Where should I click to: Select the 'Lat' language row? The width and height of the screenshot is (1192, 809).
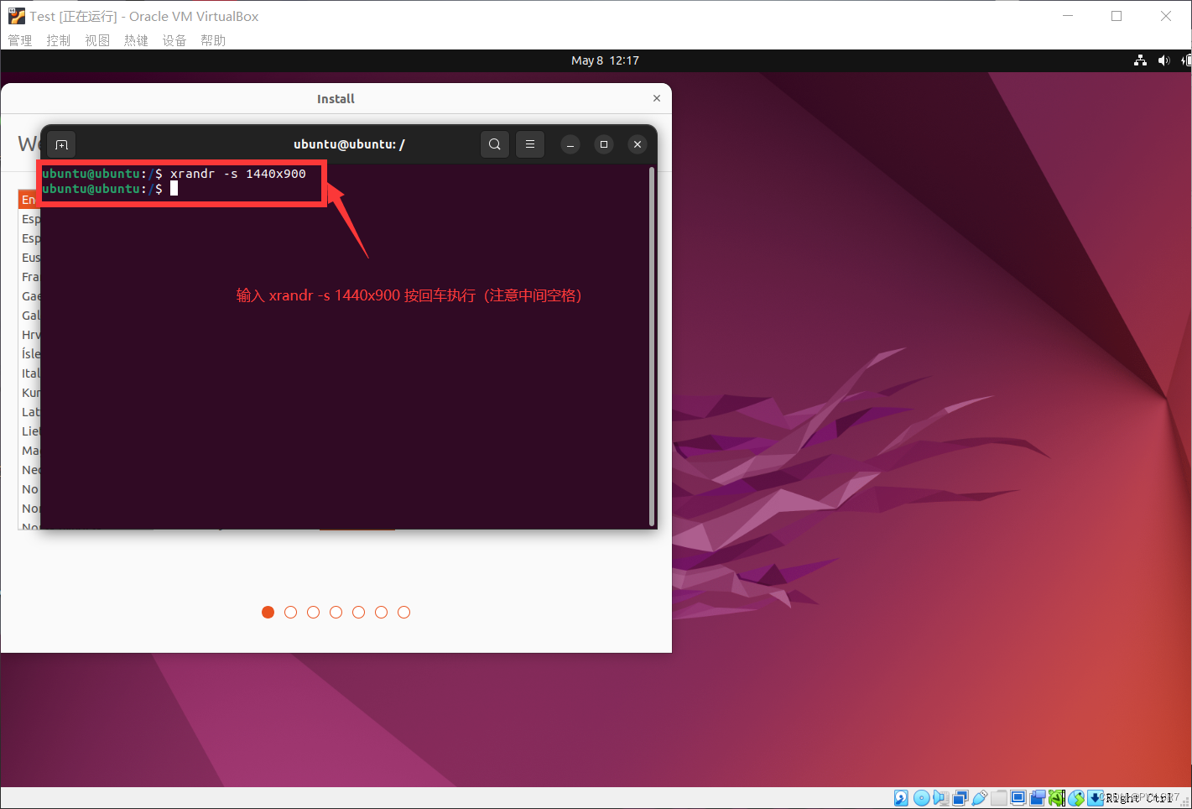click(29, 412)
